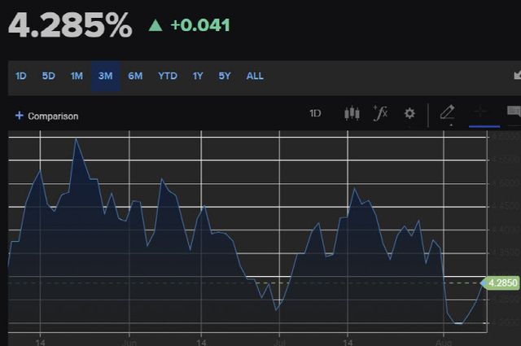521x346 pixels.
Task: Open the 1D interval dropdown in toolbar
Action: tap(315, 113)
